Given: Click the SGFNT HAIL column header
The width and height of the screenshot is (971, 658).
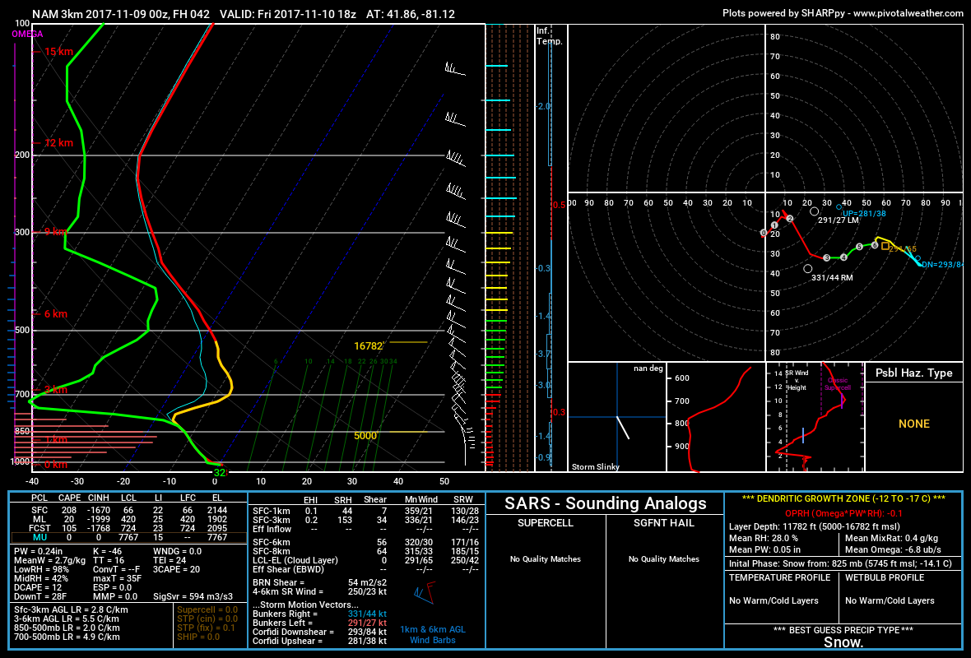Looking at the screenshot, I should click(664, 523).
